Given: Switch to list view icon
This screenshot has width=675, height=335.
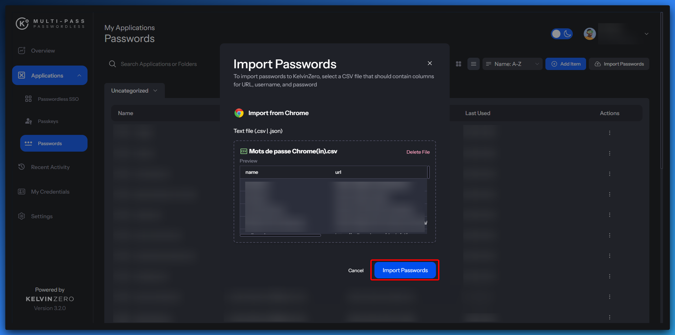Looking at the screenshot, I should [473, 64].
